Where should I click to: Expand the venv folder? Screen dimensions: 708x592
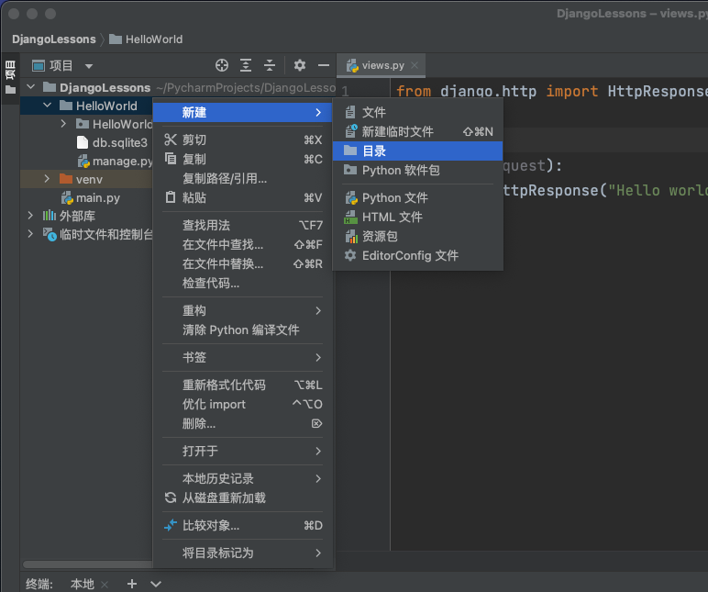click(47, 179)
